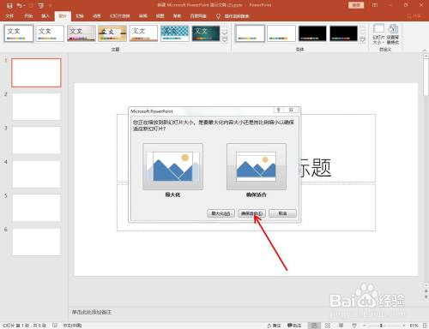This screenshot has width=429, height=329.
Task: Redo the action in quick access toolbar
Action: click(x=32, y=5)
